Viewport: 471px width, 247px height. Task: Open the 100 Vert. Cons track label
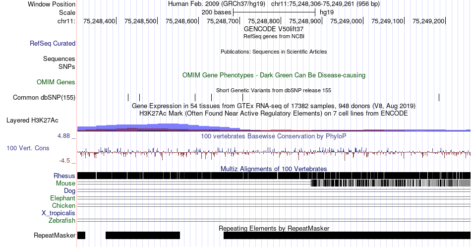coord(28,148)
